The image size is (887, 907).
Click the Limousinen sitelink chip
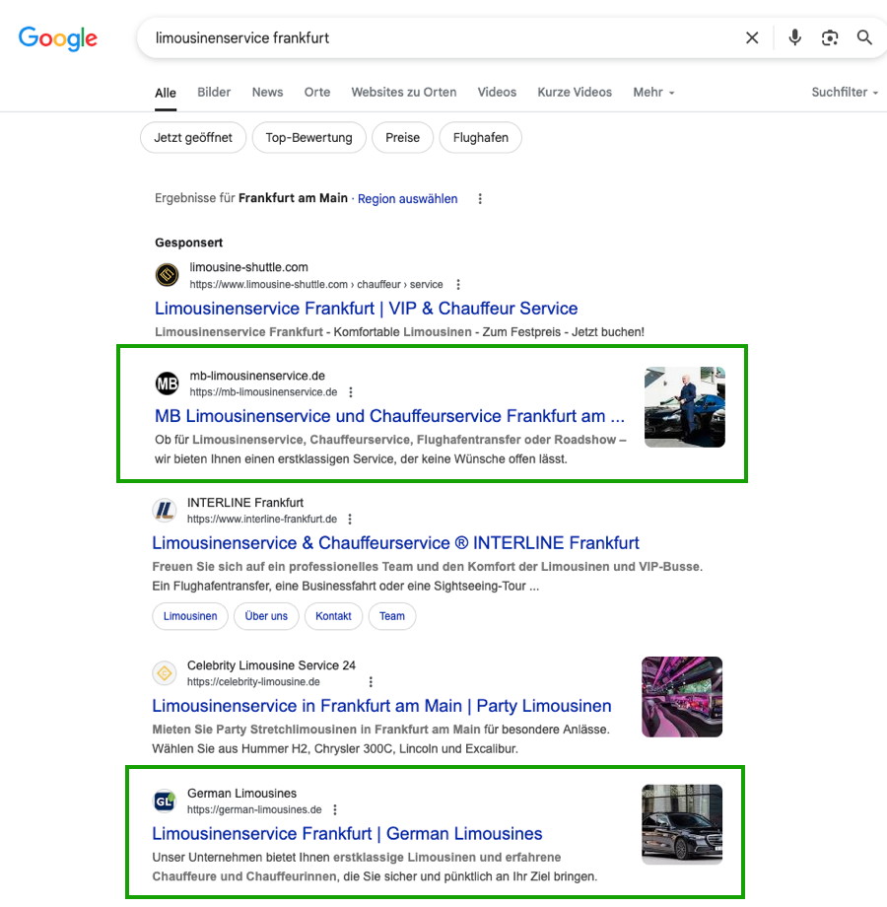click(x=190, y=616)
